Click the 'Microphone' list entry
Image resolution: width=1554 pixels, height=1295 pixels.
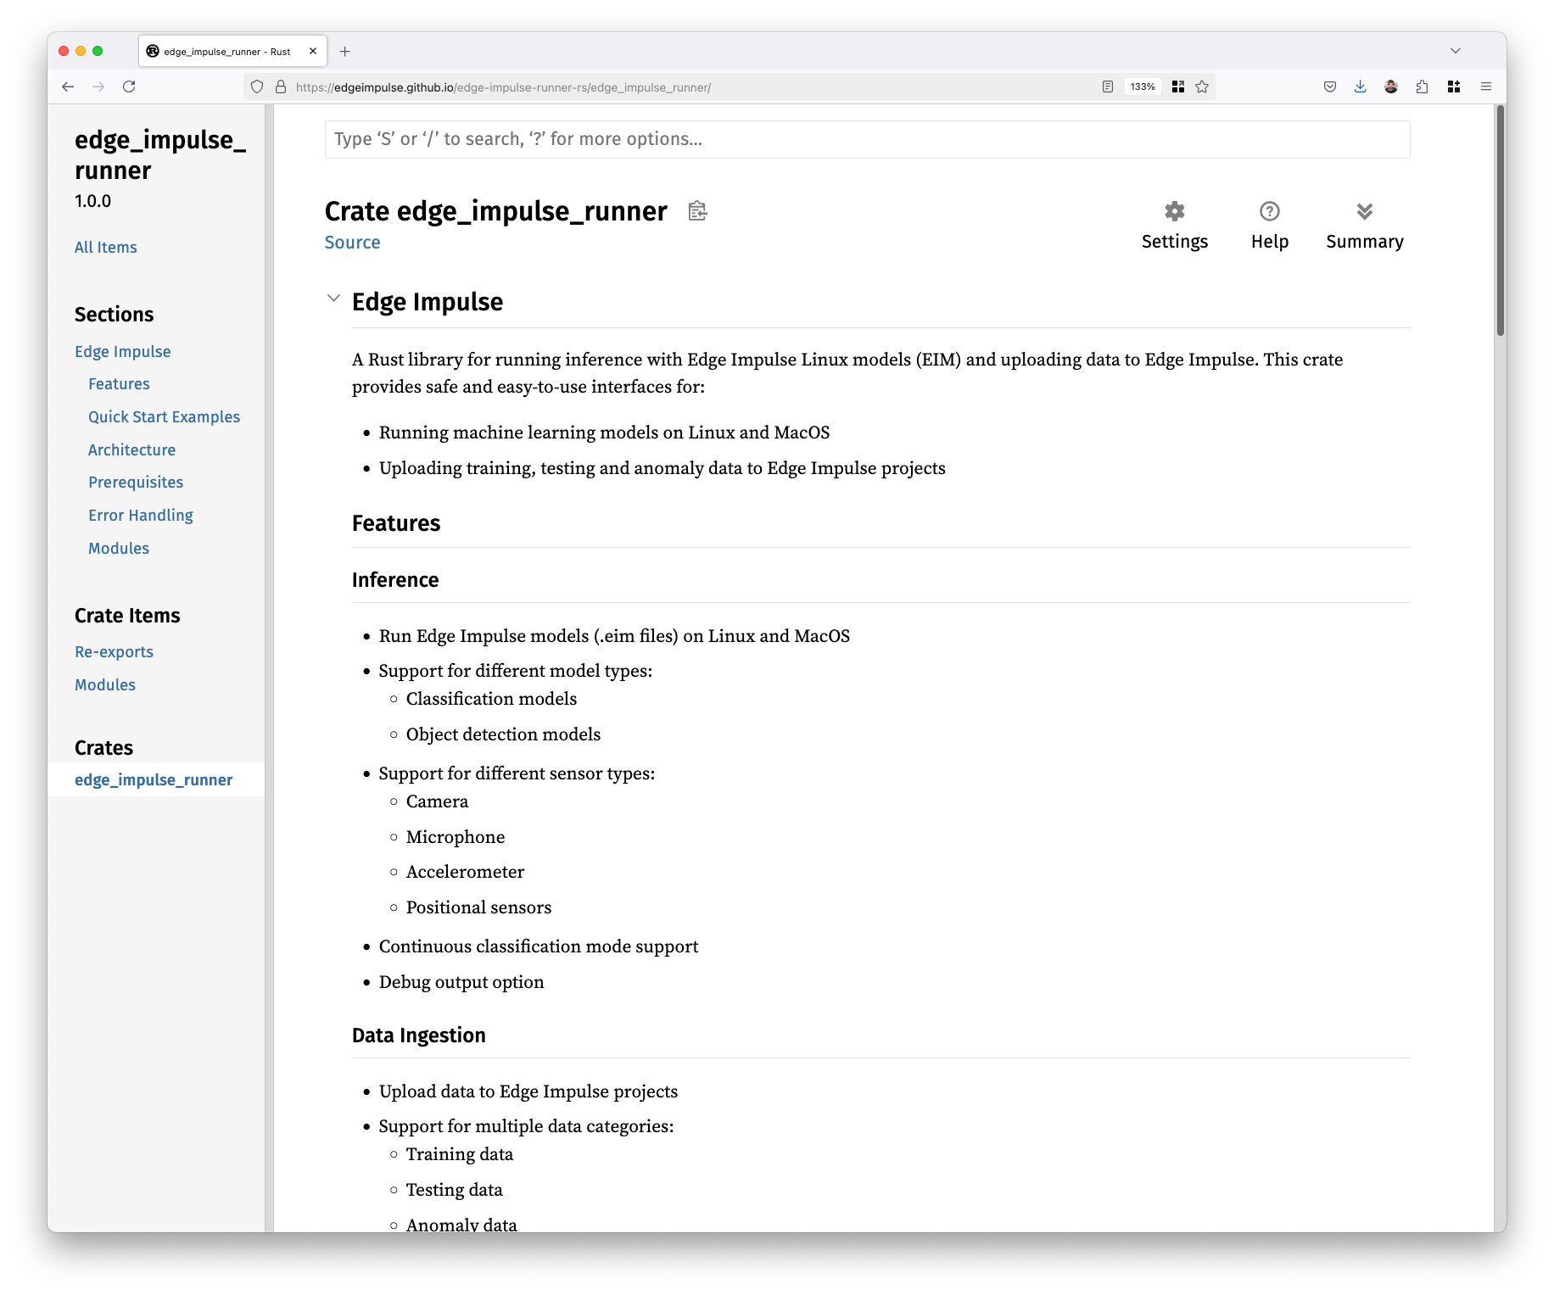[x=456, y=837]
